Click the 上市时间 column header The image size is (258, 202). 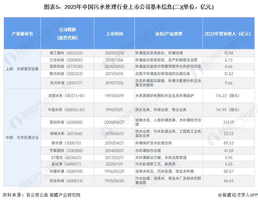pos(114,34)
